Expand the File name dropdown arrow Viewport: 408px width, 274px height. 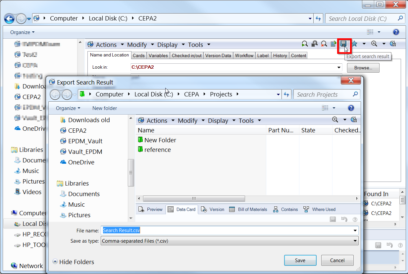point(355,230)
